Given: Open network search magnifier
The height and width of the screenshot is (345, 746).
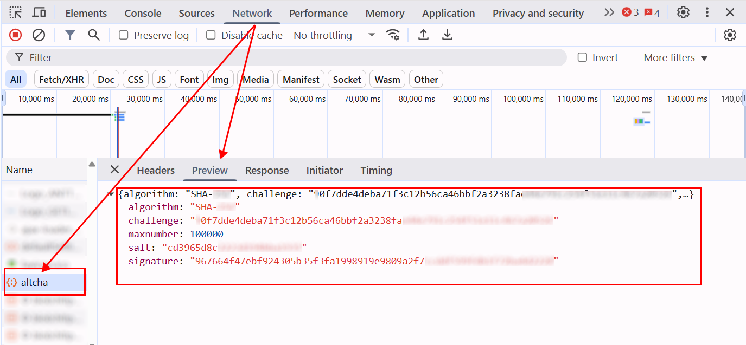Looking at the screenshot, I should [x=94, y=35].
